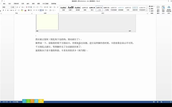Apply the 无间隔 no spacing style
This screenshot has height=107, width=172.
click(106, 8)
